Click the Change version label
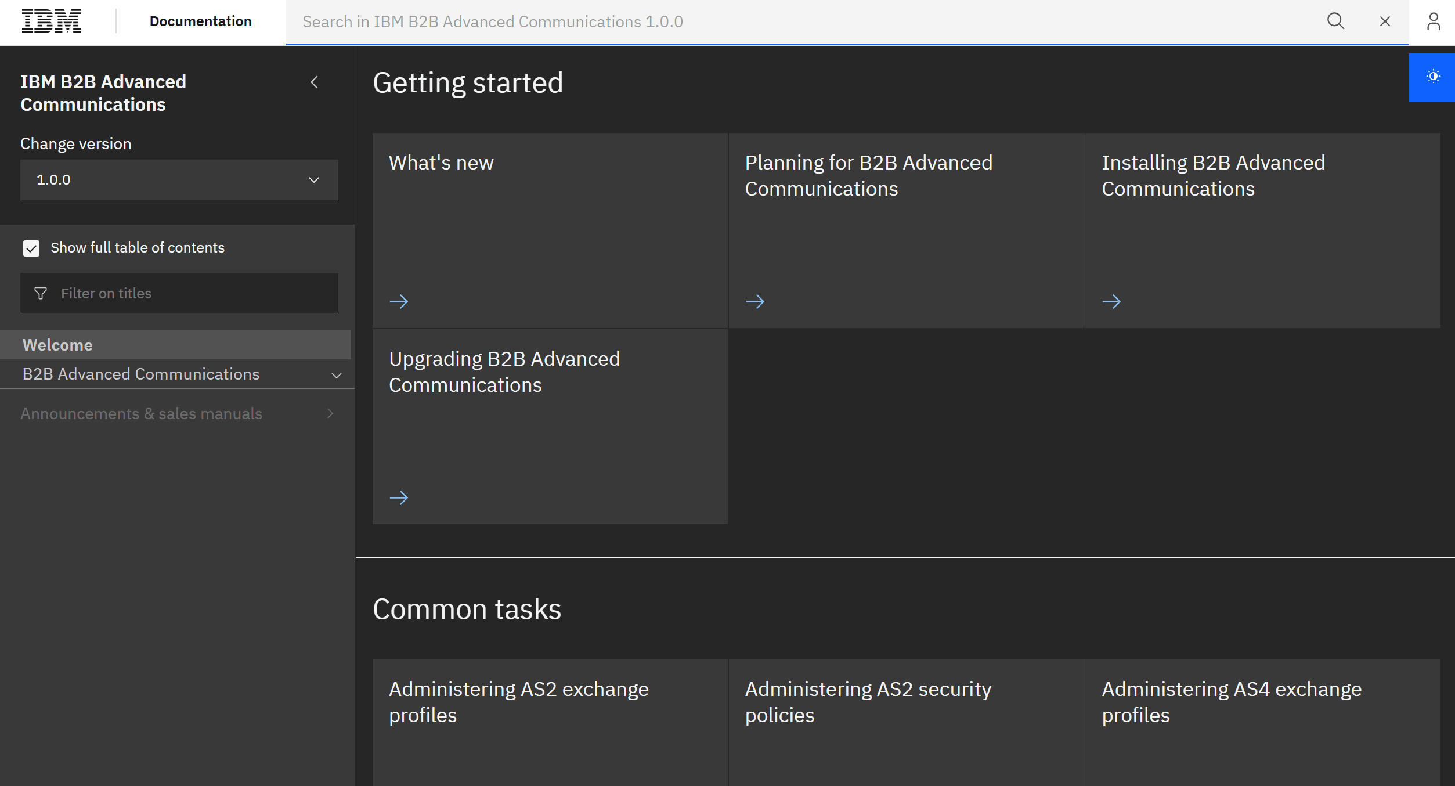 click(x=76, y=143)
